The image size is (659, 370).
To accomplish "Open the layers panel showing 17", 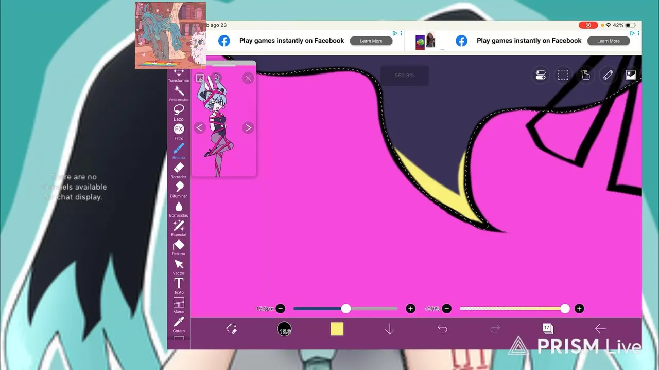I will (x=548, y=329).
